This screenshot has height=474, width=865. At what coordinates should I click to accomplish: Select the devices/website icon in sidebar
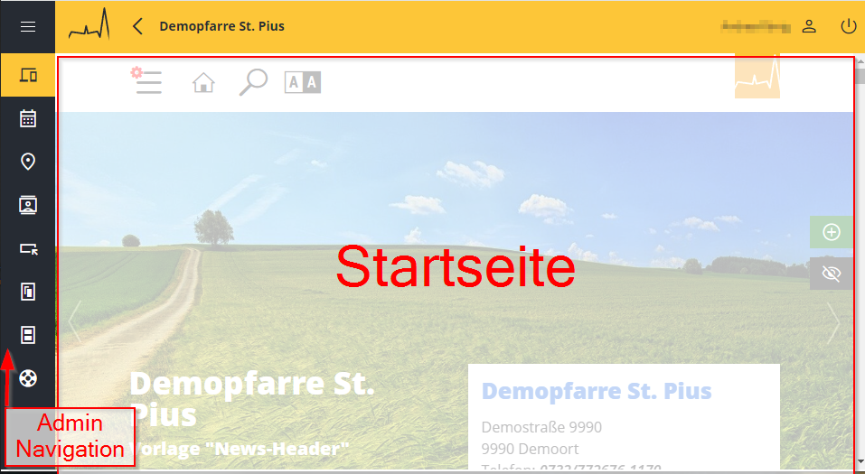click(x=27, y=75)
